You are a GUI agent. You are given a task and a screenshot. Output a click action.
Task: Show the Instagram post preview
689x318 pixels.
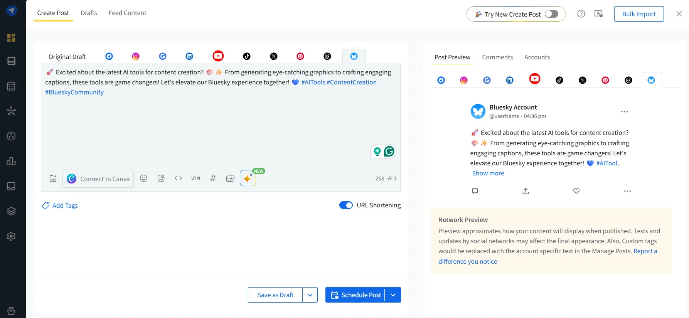coord(464,80)
